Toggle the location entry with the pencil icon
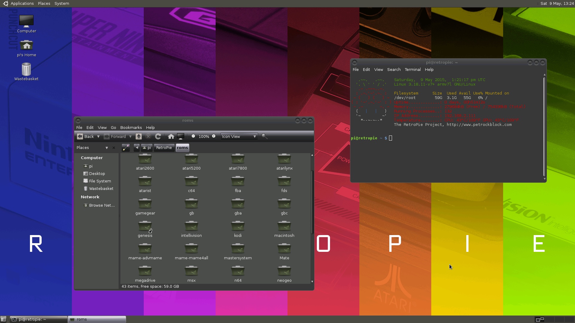Viewport: 575px width, 323px height. [125, 147]
